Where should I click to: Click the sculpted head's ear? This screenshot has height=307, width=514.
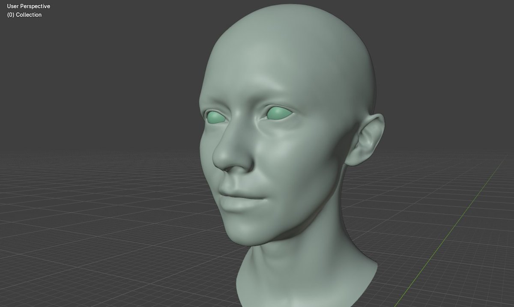(x=365, y=140)
